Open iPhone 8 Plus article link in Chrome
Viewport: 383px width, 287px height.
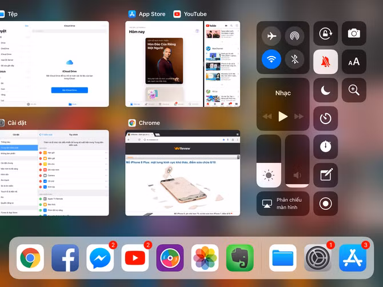pyautogui.click(x=171, y=162)
